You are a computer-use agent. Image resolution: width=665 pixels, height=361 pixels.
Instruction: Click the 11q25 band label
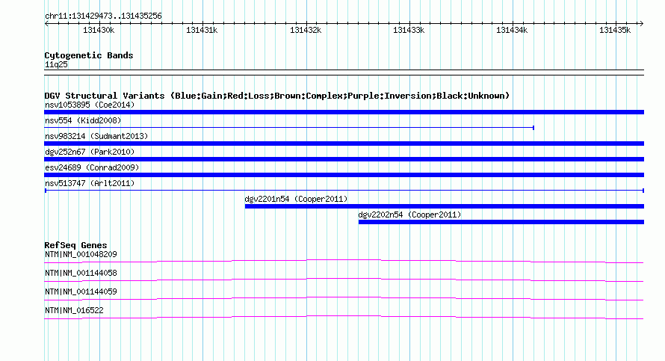point(56,64)
